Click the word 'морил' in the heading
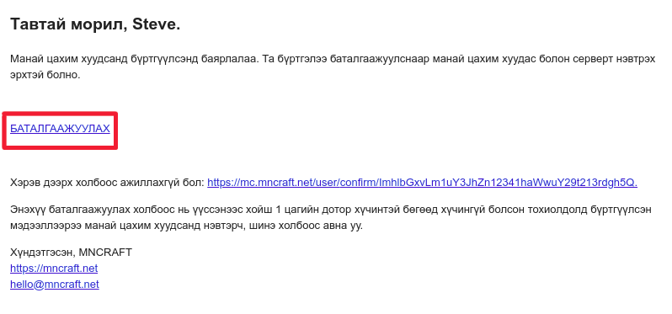Image resolution: width=672 pixels, height=314 pixels. (92, 24)
